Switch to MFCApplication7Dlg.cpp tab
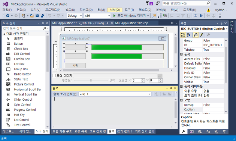The image size is (236, 141). click(131, 23)
